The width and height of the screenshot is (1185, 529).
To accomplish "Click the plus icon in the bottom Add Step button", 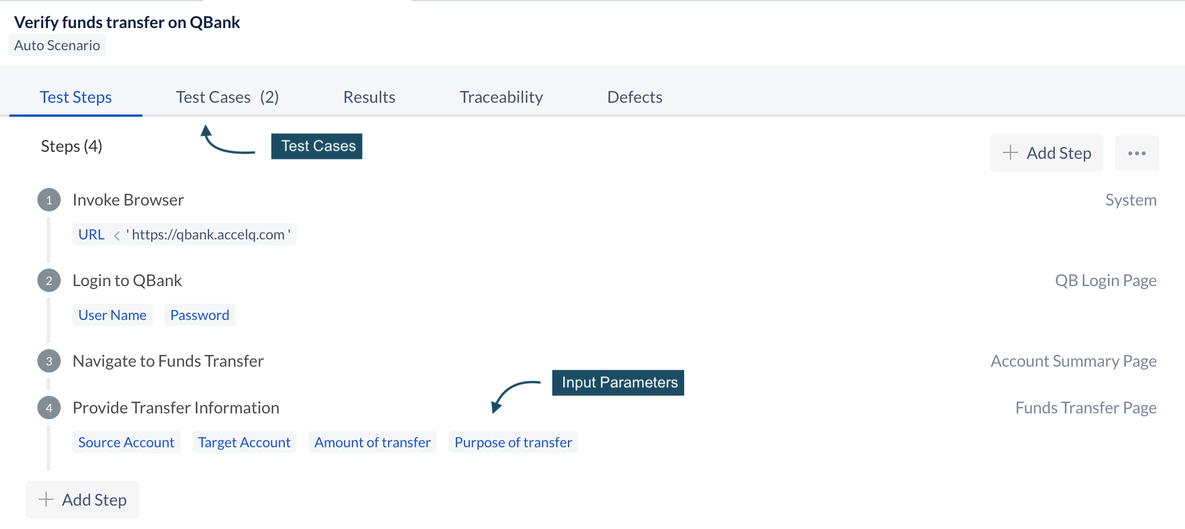I will coord(46,499).
